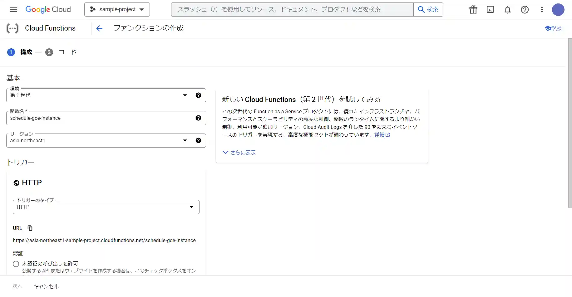Click the globe icon beside HTTP heading

[x=16, y=183]
